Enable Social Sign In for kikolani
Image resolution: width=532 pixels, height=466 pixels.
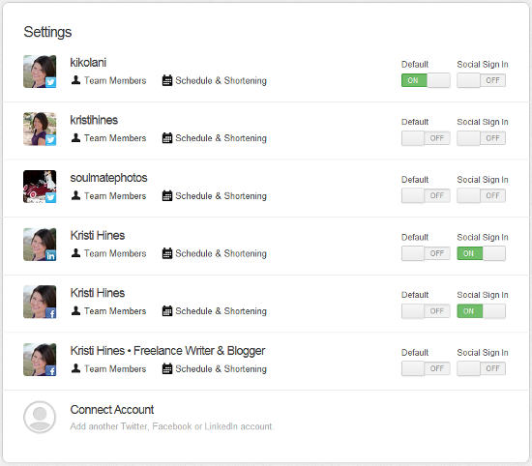point(481,80)
